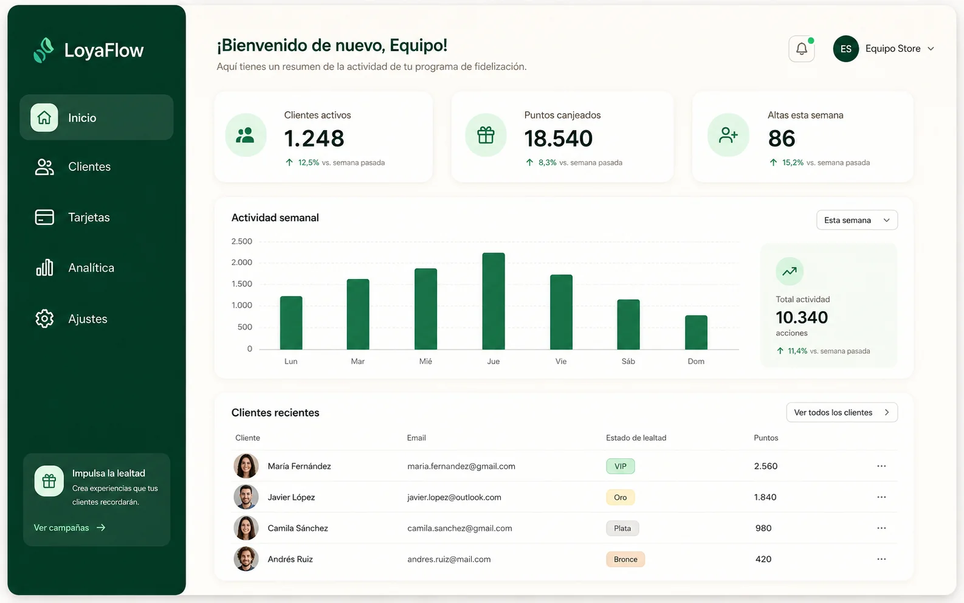Open more options for Andrés Ruiz
The height and width of the screenshot is (603, 964).
tap(881, 559)
